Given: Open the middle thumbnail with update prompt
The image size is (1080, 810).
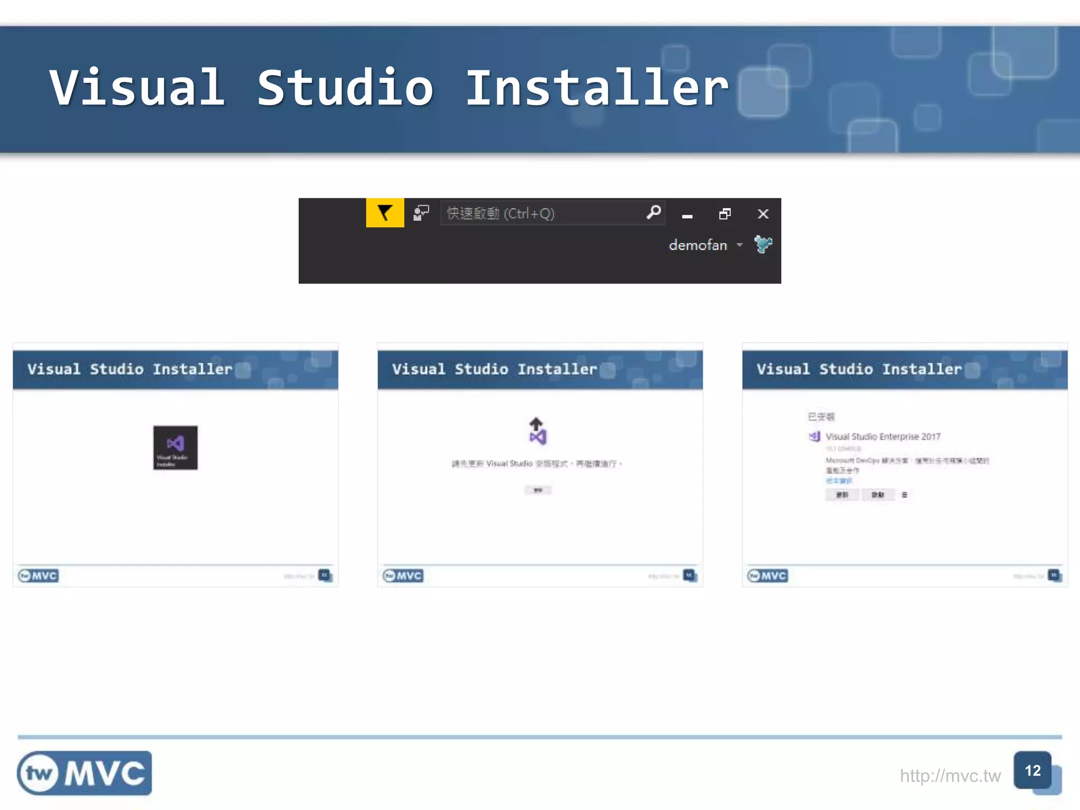Looking at the screenshot, I should [540, 465].
